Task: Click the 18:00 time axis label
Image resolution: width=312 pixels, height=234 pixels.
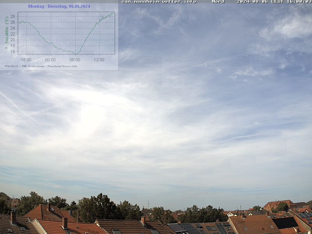Action: tap(26, 60)
